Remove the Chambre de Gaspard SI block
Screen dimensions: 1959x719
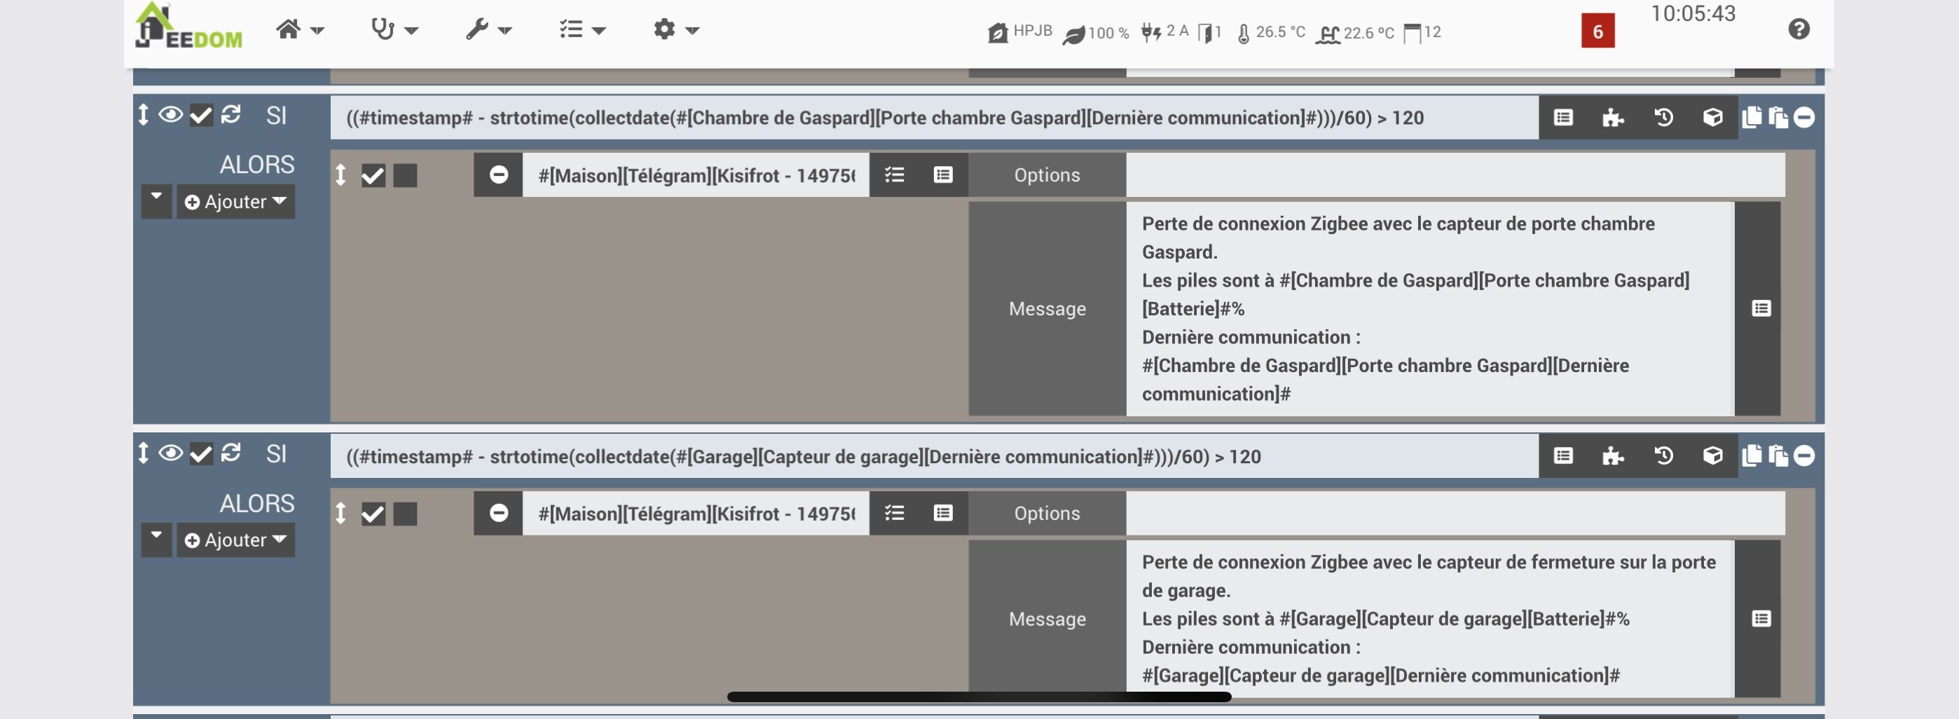point(1804,117)
